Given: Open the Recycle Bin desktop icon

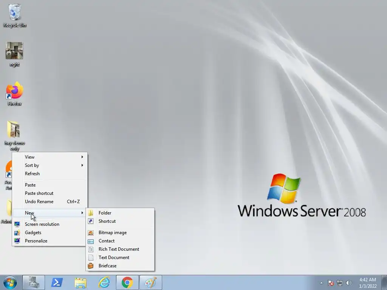Looking at the screenshot, I should coord(15,15).
